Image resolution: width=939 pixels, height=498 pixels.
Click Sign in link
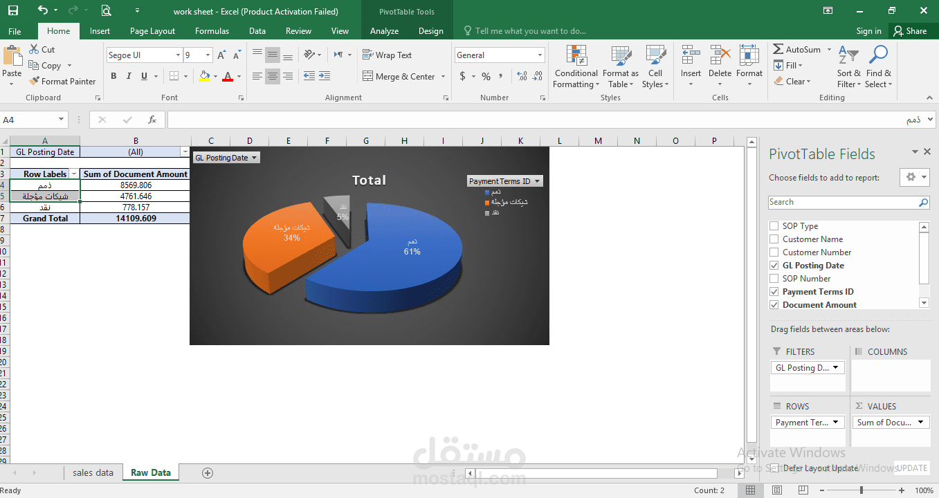pos(868,31)
